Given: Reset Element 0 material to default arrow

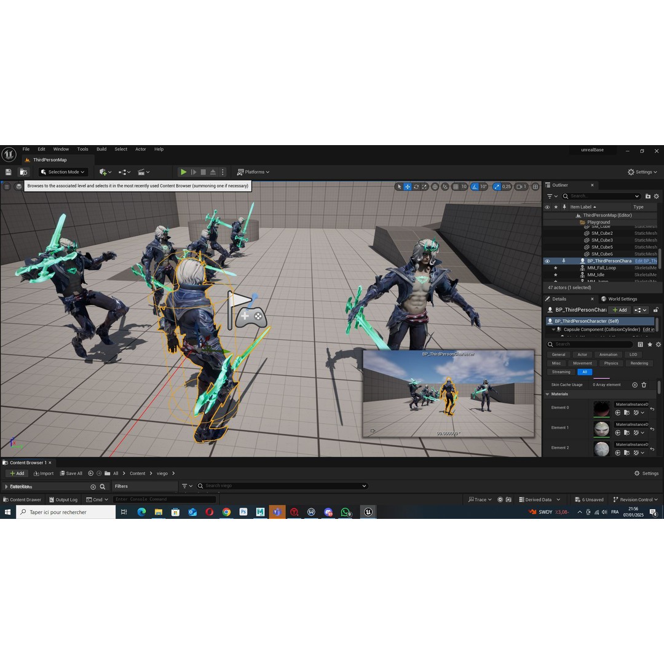Looking at the screenshot, I should coord(652,409).
